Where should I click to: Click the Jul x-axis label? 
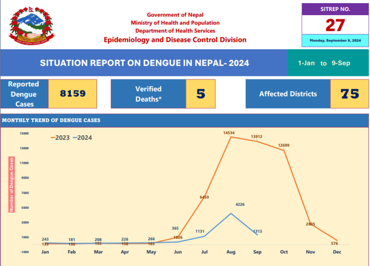204,252
